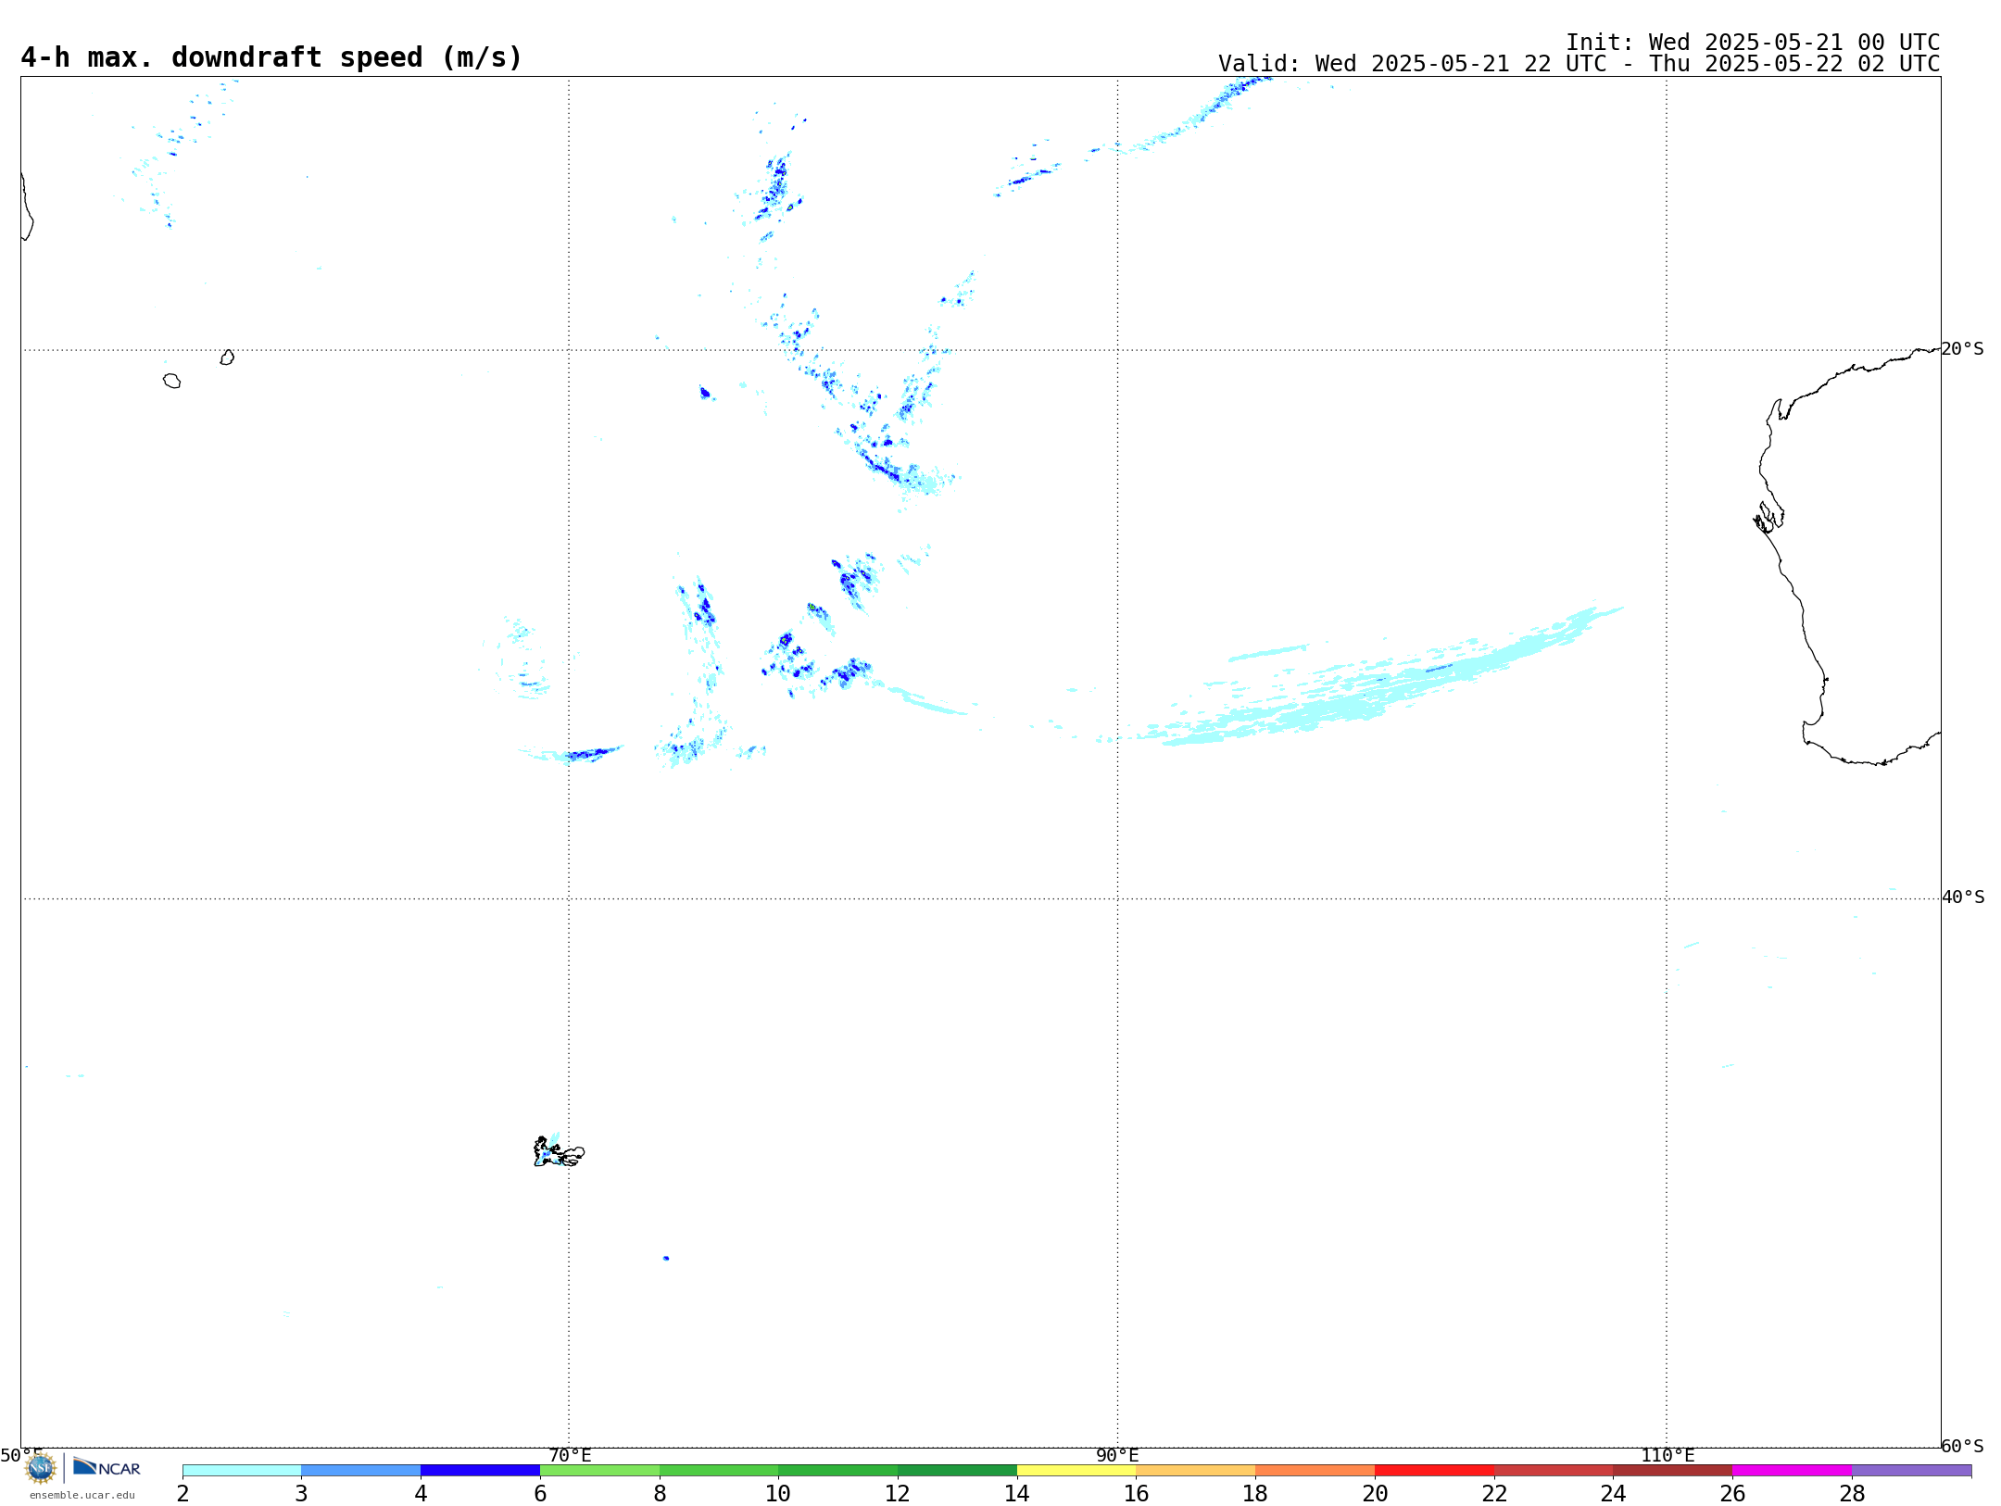Click the Mauritius island outline near 20°S
The image size is (2001, 1506).
pos(227,358)
